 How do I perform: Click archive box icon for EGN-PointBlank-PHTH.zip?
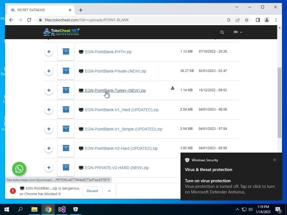click(66, 52)
